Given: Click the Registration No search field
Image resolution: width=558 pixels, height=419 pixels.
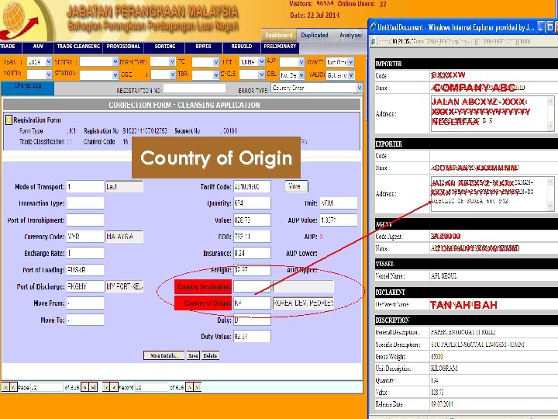Looking at the screenshot, I should pos(195,88).
